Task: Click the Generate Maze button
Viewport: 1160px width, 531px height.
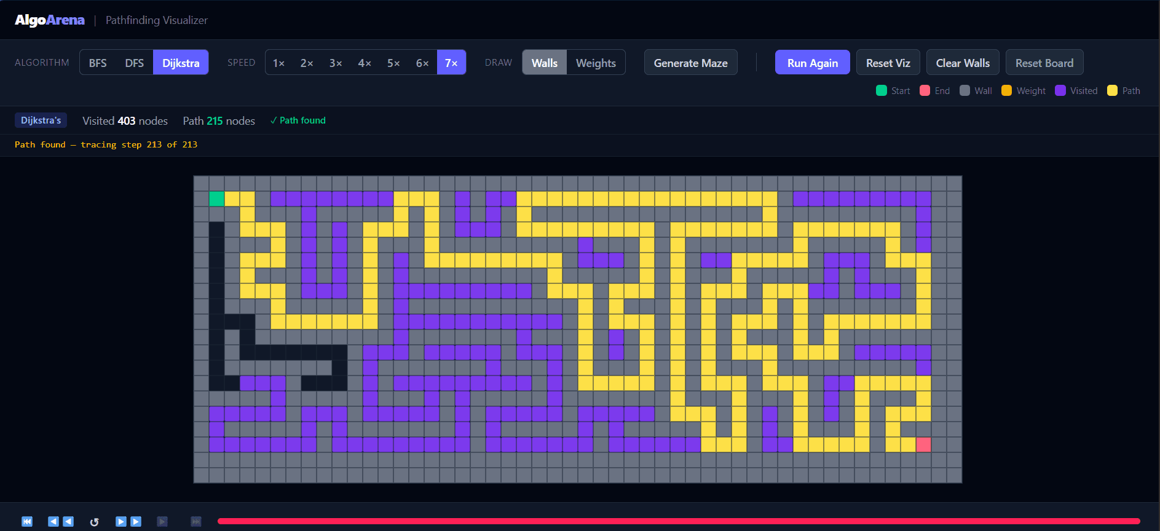Action: (691, 63)
